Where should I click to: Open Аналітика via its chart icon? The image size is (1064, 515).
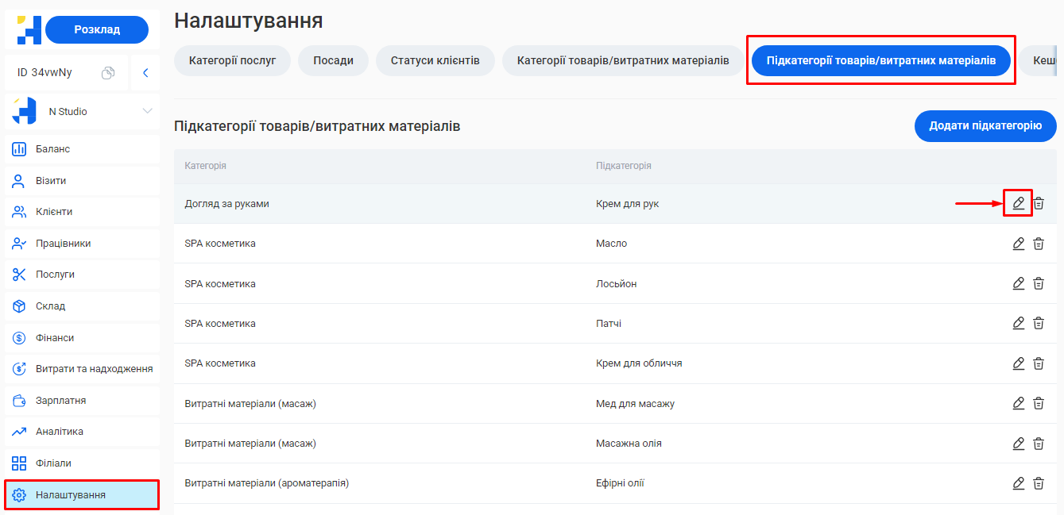[17, 431]
